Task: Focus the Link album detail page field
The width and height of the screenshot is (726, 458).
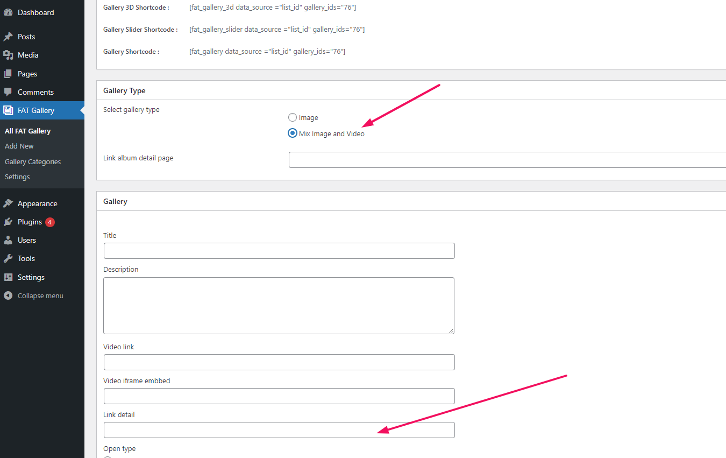Action: point(507,160)
